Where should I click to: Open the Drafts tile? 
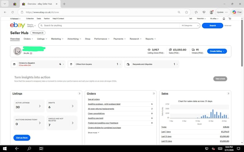(x=62, y=106)
